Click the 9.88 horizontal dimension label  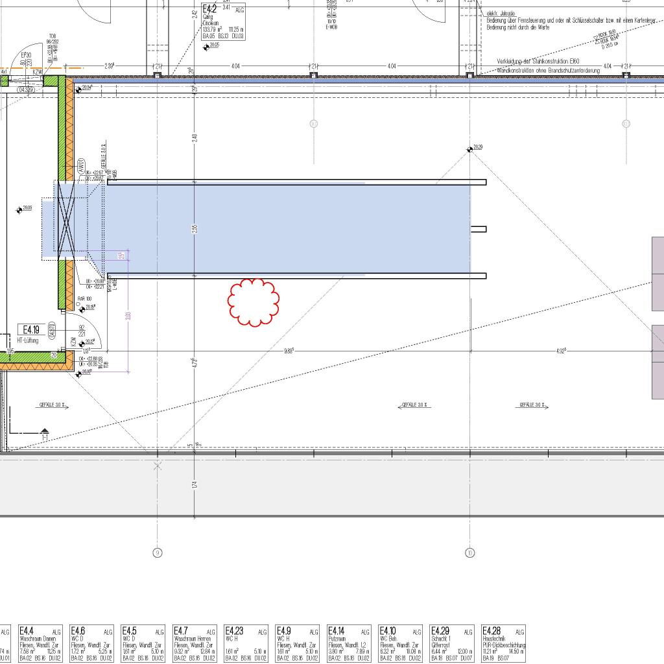pos(289,351)
